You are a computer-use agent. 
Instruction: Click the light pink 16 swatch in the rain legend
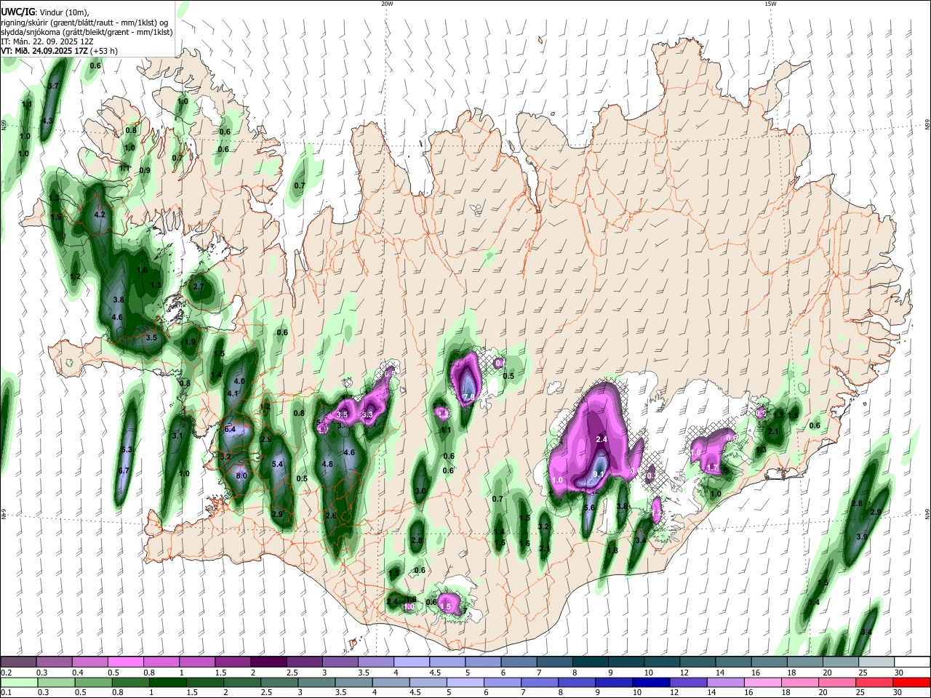point(763,682)
